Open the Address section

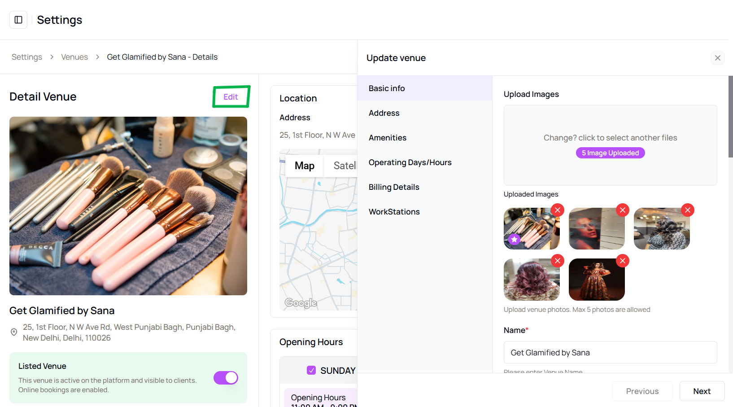[x=425, y=113]
